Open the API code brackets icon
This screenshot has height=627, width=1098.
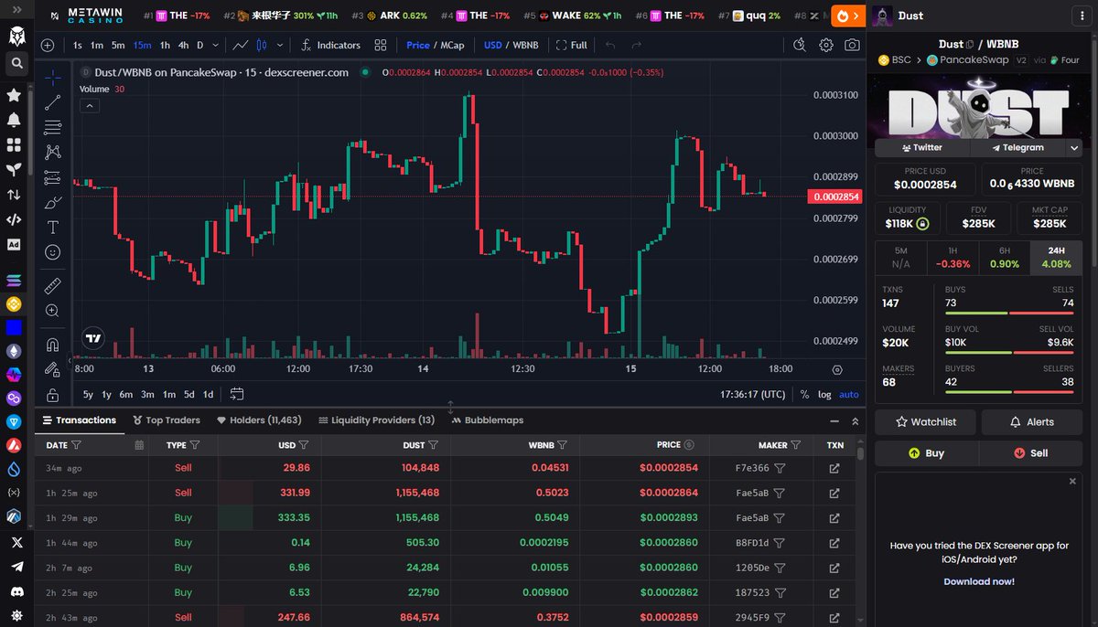coord(15,219)
